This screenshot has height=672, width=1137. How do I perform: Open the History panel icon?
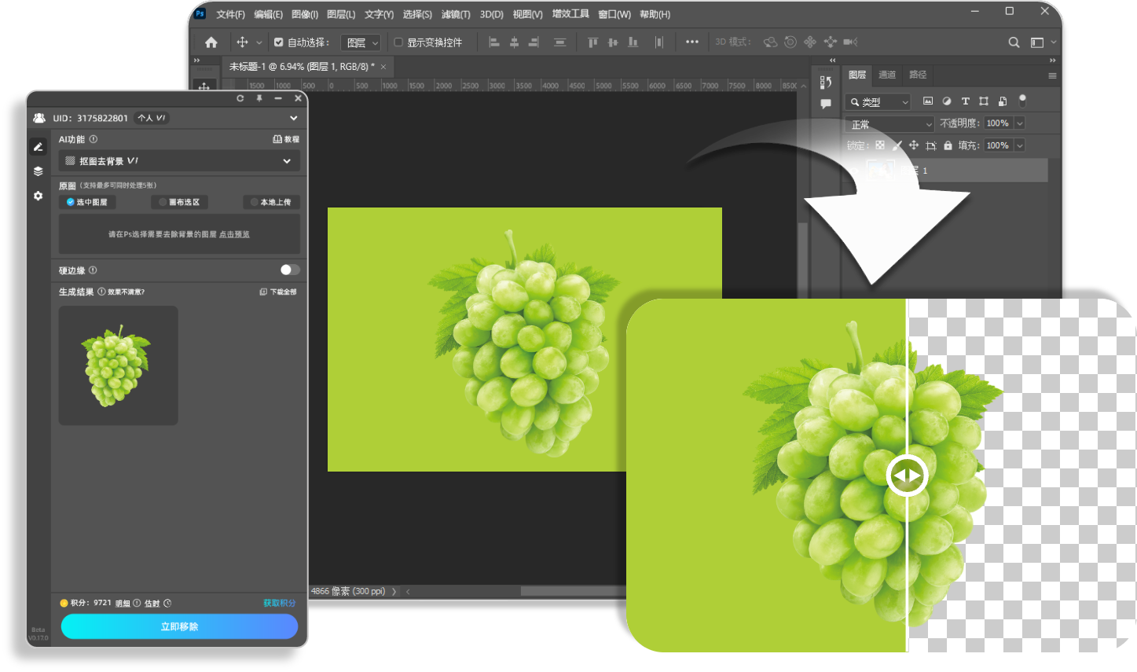pyautogui.click(x=825, y=83)
